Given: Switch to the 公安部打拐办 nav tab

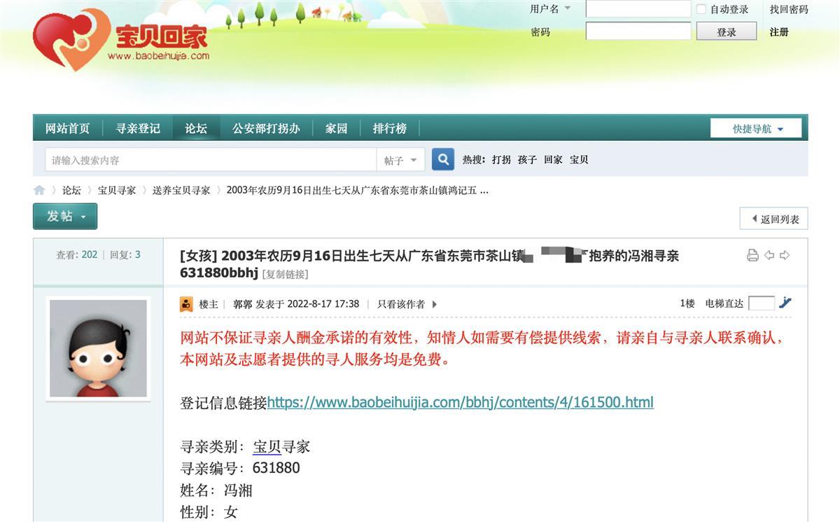Looking at the screenshot, I should [266, 128].
